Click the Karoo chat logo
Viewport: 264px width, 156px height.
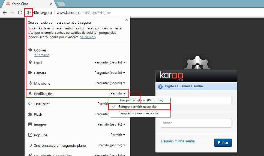click(x=171, y=76)
